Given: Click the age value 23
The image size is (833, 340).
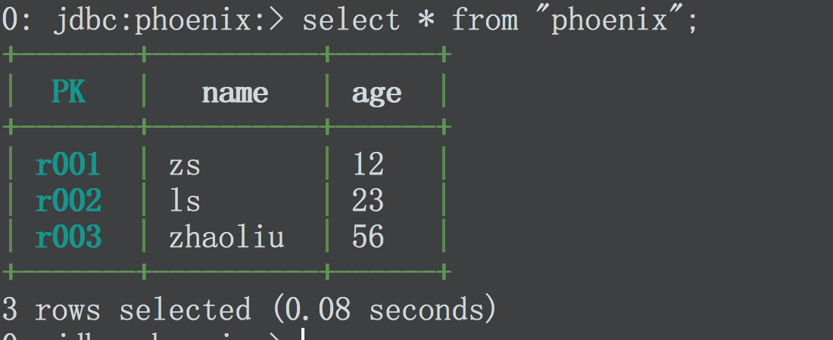Looking at the screenshot, I should [367, 201].
